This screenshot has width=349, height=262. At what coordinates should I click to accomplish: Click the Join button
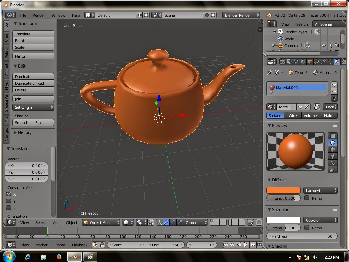pos(33,99)
